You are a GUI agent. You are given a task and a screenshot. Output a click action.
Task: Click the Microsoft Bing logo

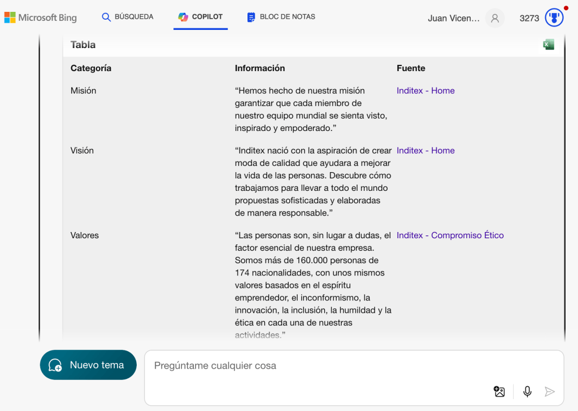(x=41, y=18)
